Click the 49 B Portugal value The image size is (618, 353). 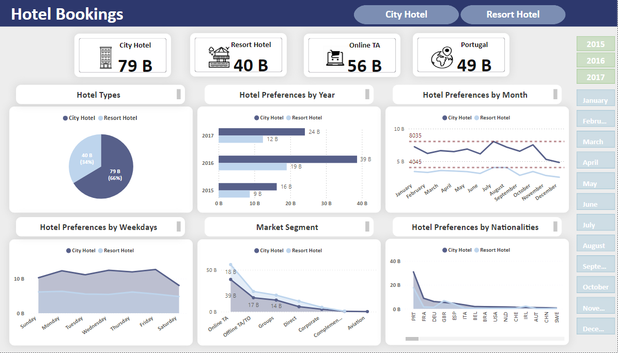point(474,65)
